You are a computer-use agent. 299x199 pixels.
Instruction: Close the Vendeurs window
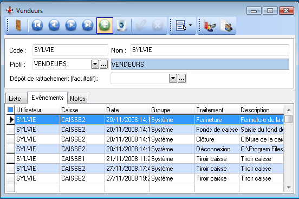tap(286, 10)
